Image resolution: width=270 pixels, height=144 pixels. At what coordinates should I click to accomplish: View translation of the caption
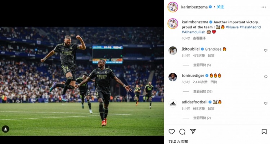(199, 38)
